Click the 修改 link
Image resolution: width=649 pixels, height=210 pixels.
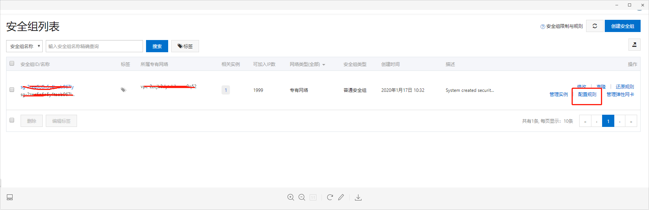click(x=582, y=87)
